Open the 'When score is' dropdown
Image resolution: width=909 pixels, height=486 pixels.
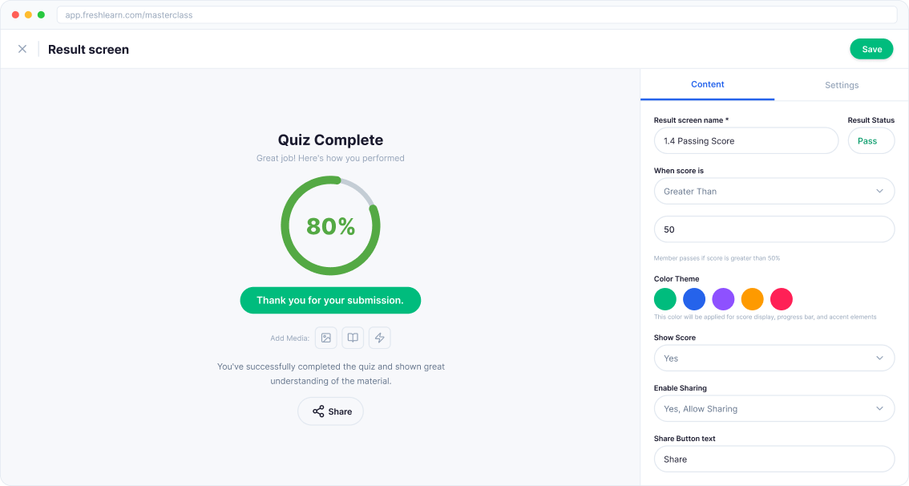tap(774, 191)
